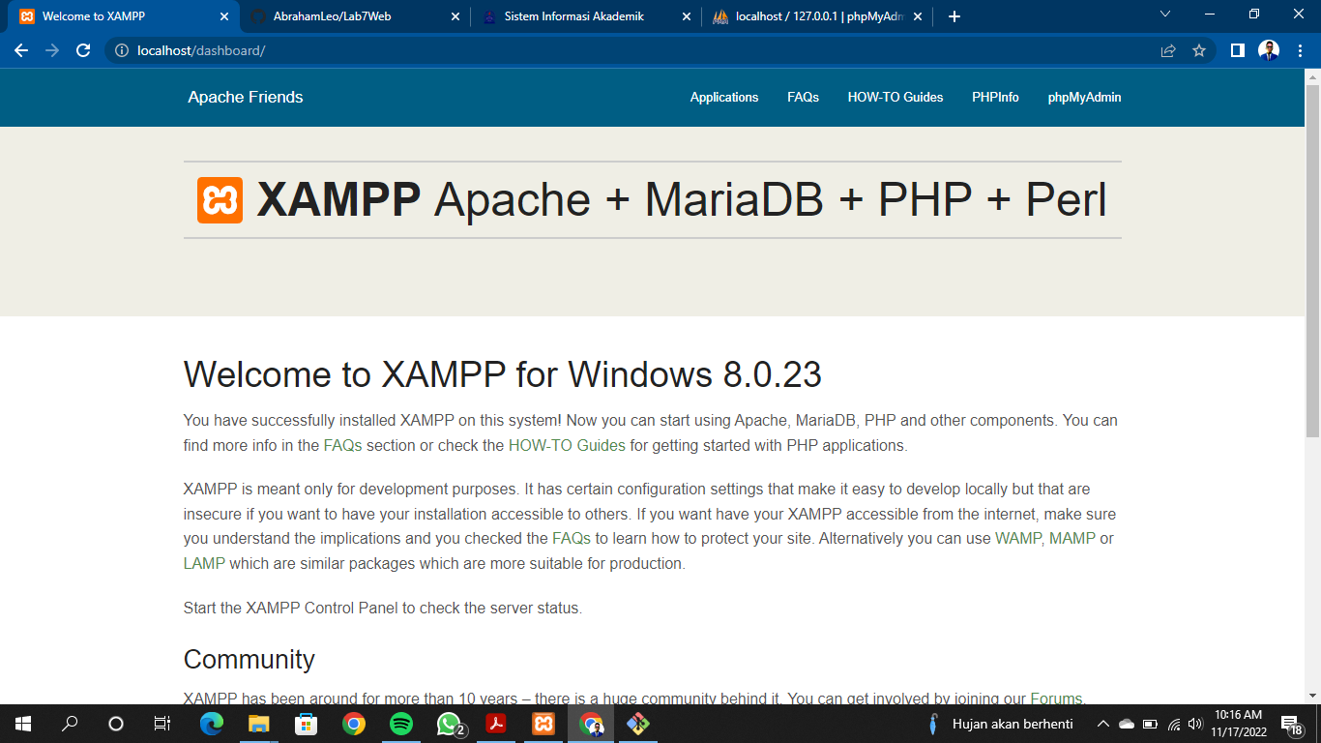The width and height of the screenshot is (1321, 743).
Task: Open the Forums link
Action: [x=1056, y=698]
